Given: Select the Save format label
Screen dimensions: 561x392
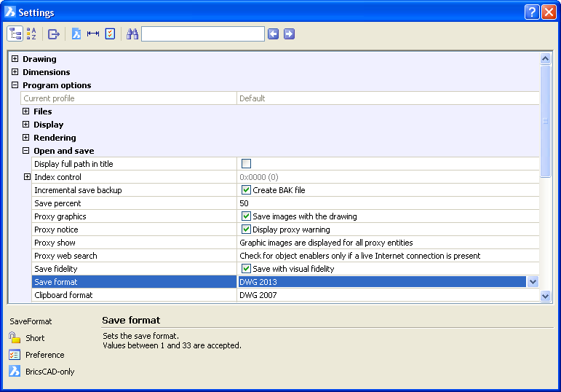Looking at the screenshot, I should click(x=56, y=282).
